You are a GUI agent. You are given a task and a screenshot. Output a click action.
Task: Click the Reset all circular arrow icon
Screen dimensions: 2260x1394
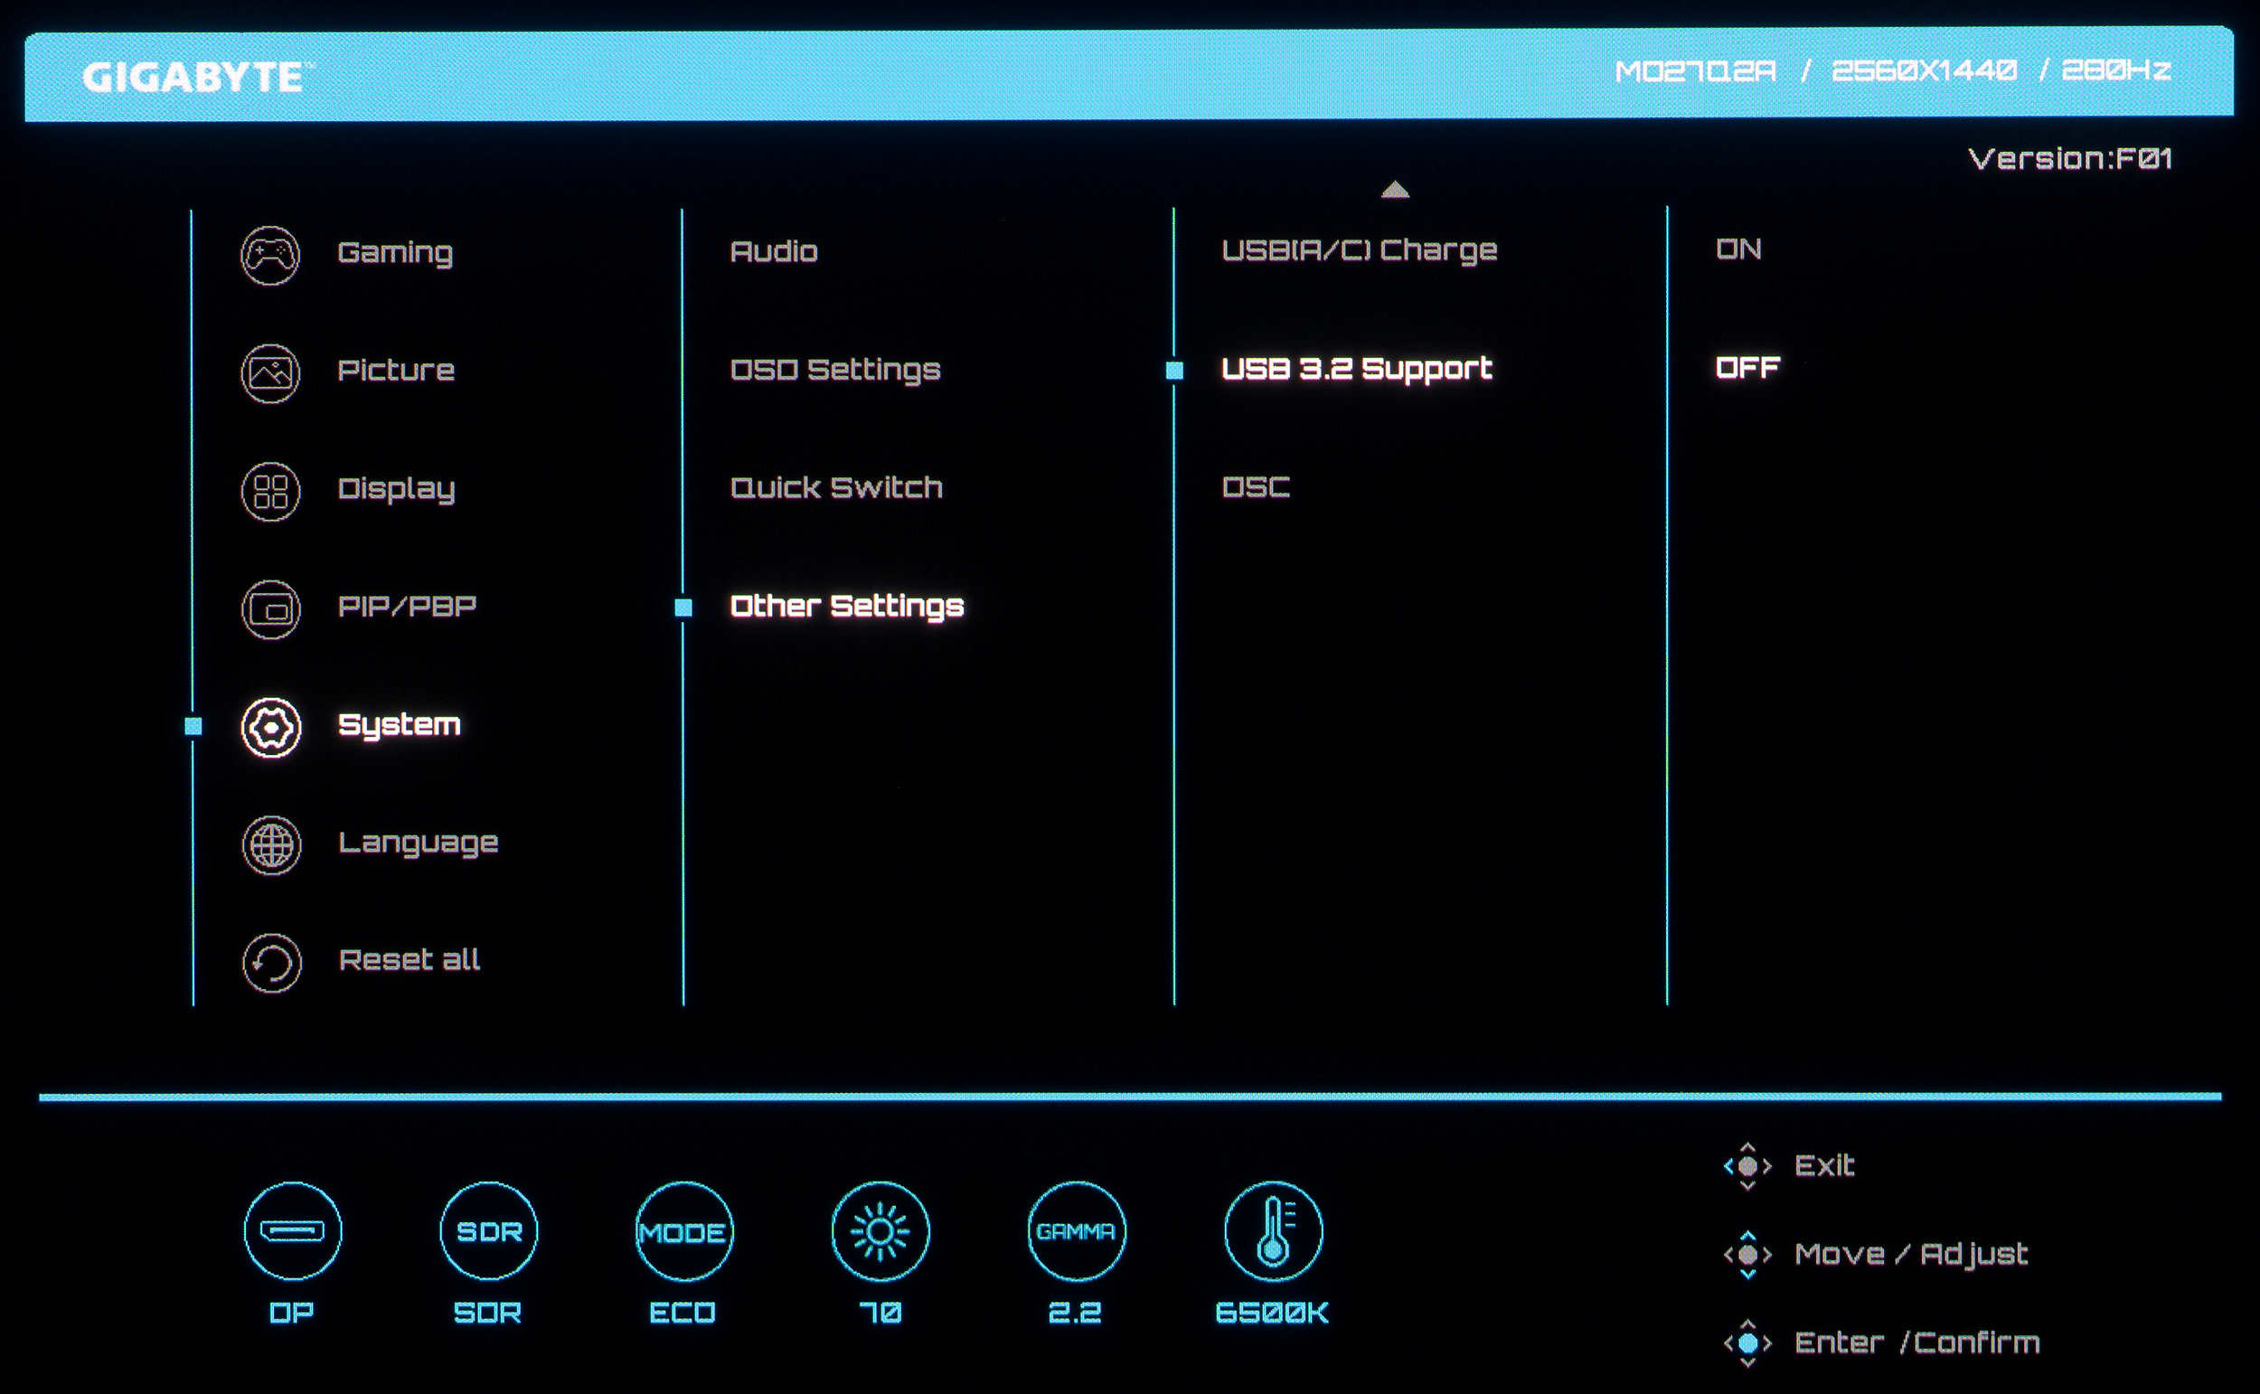pyautogui.click(x=271, y=963)
